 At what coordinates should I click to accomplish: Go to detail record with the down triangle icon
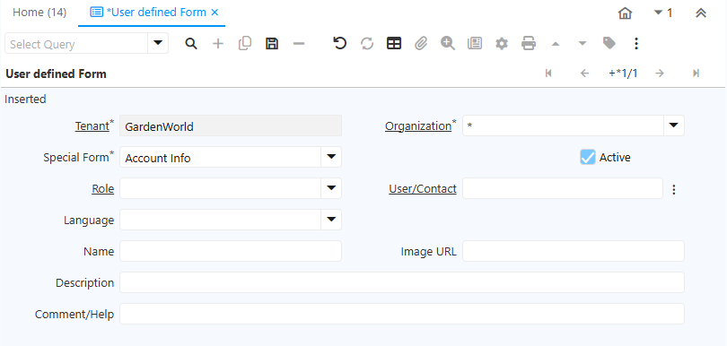[582, 44]
